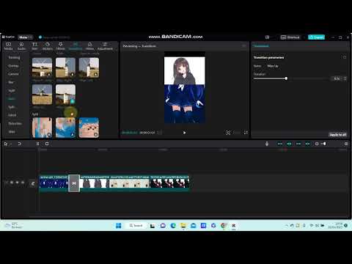
Task: Toggle preview axis
Action: tap(307, 144)
